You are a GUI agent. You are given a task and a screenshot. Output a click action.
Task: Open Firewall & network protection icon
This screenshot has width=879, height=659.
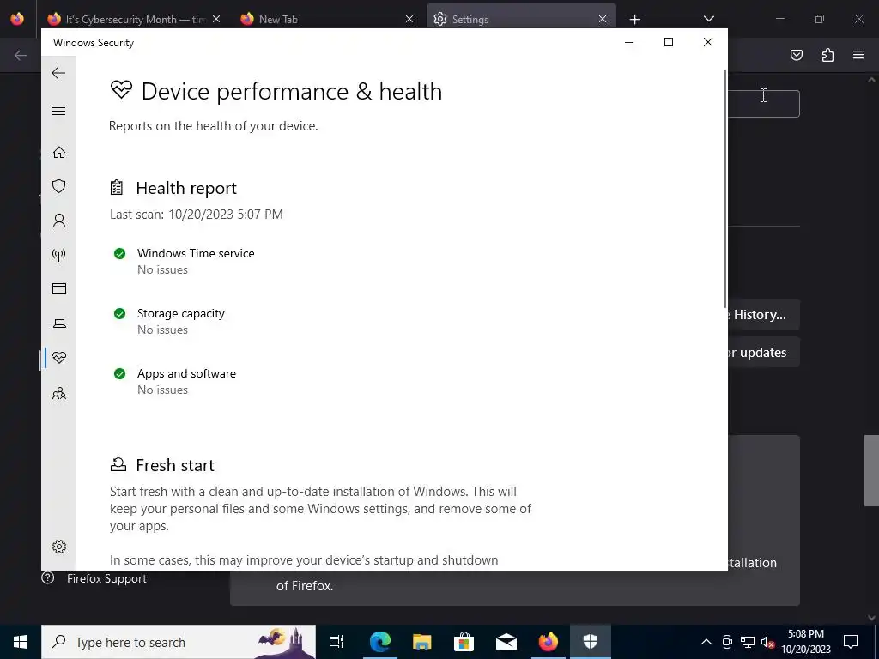pos(59,255)
